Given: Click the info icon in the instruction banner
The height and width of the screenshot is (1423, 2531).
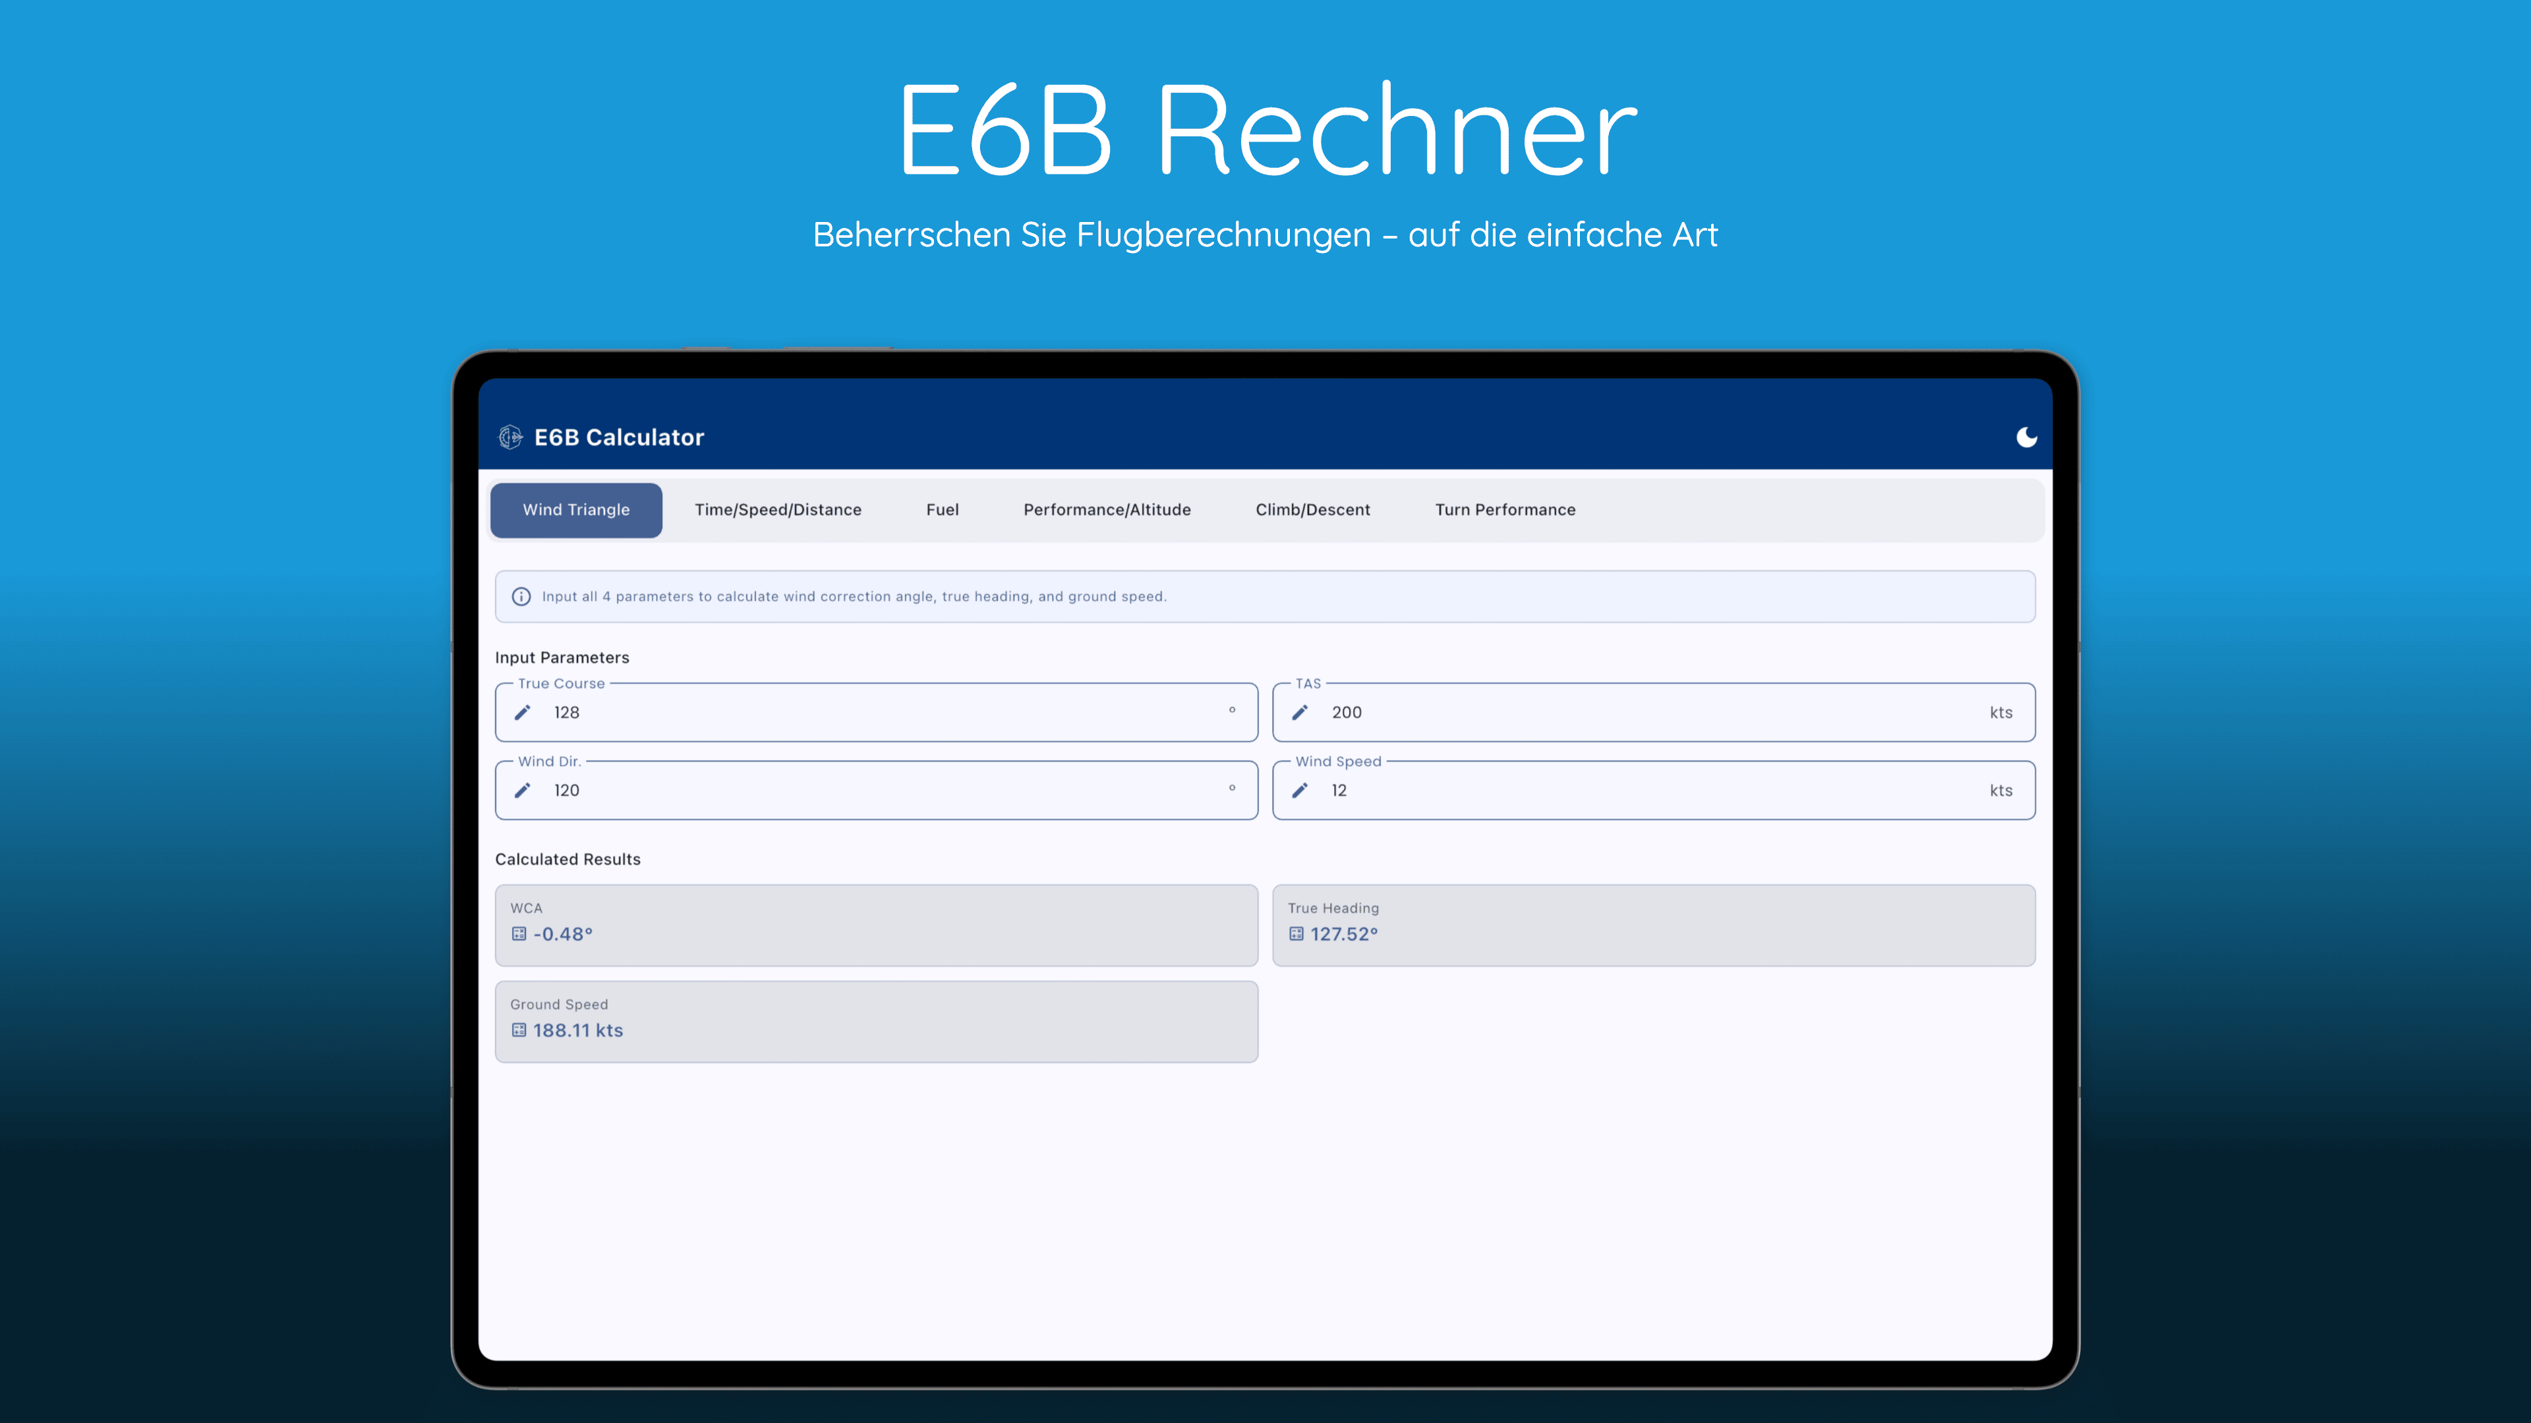Looking at the screenshot, I should click(x=522, y=596).
